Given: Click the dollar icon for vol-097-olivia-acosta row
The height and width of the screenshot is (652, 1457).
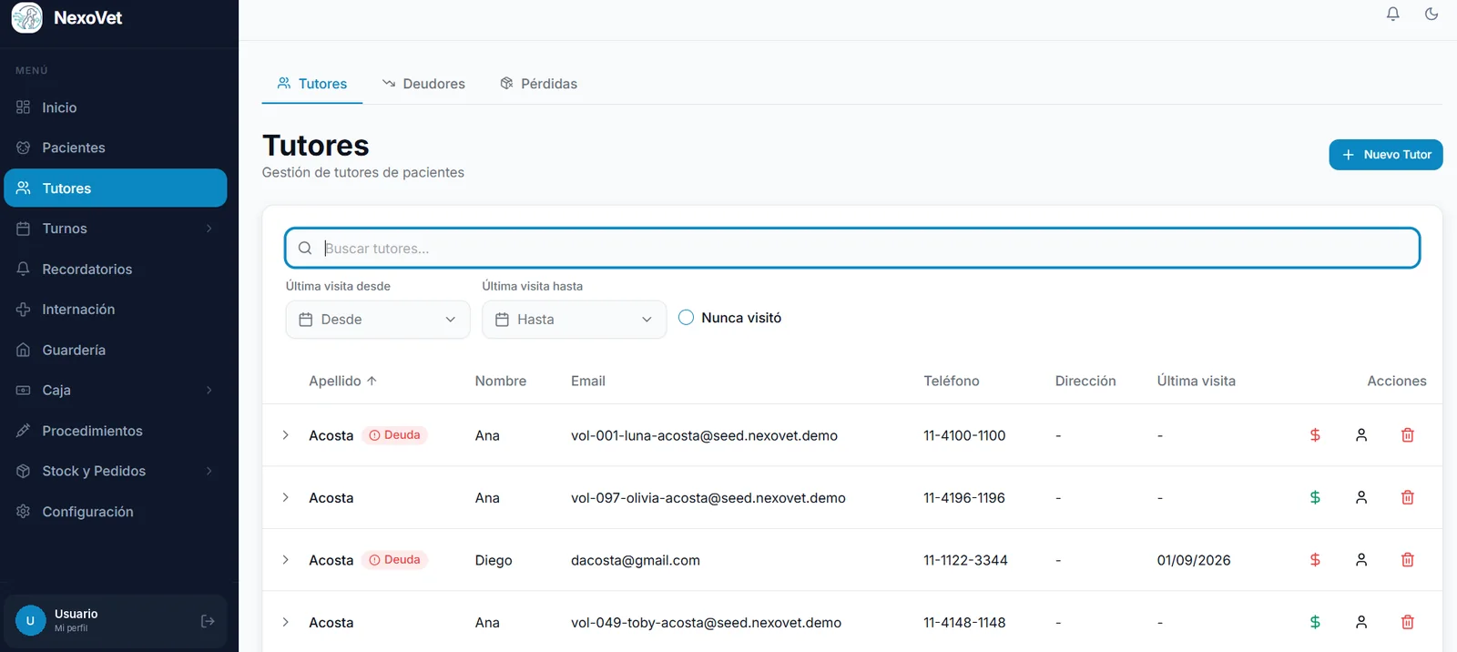Looking at the screenshot, I should [x=1315, y=497].
